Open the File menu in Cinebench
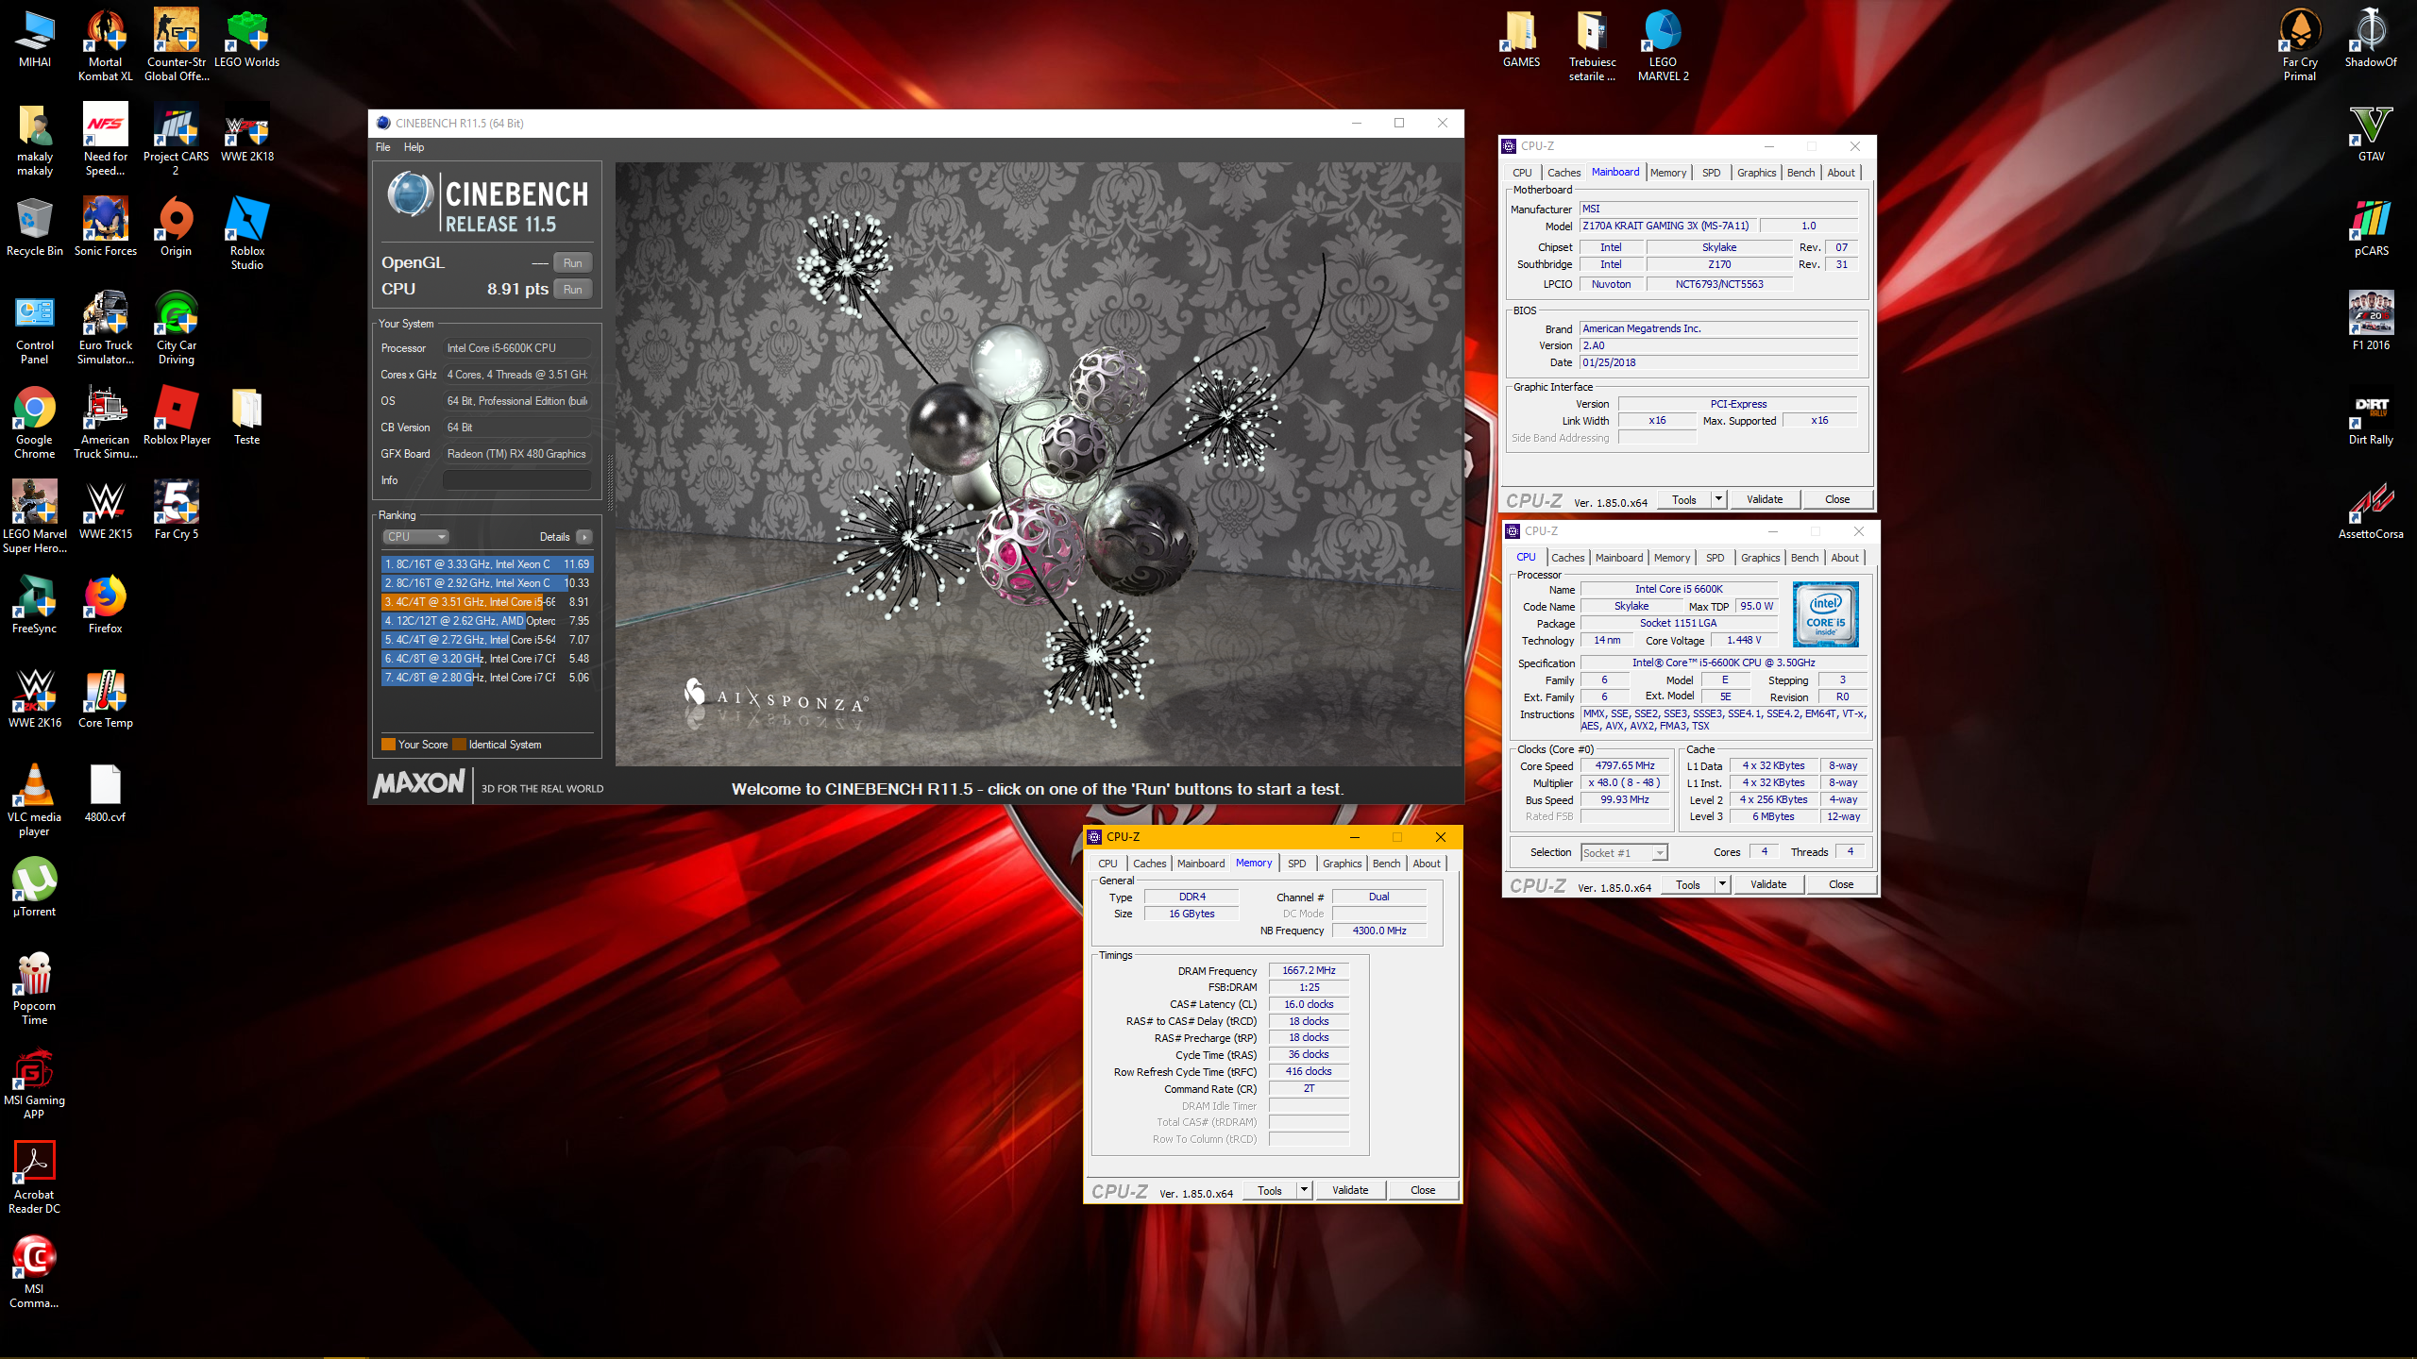The height and width of the screenshot is (1359, 2417). [382, 147]
